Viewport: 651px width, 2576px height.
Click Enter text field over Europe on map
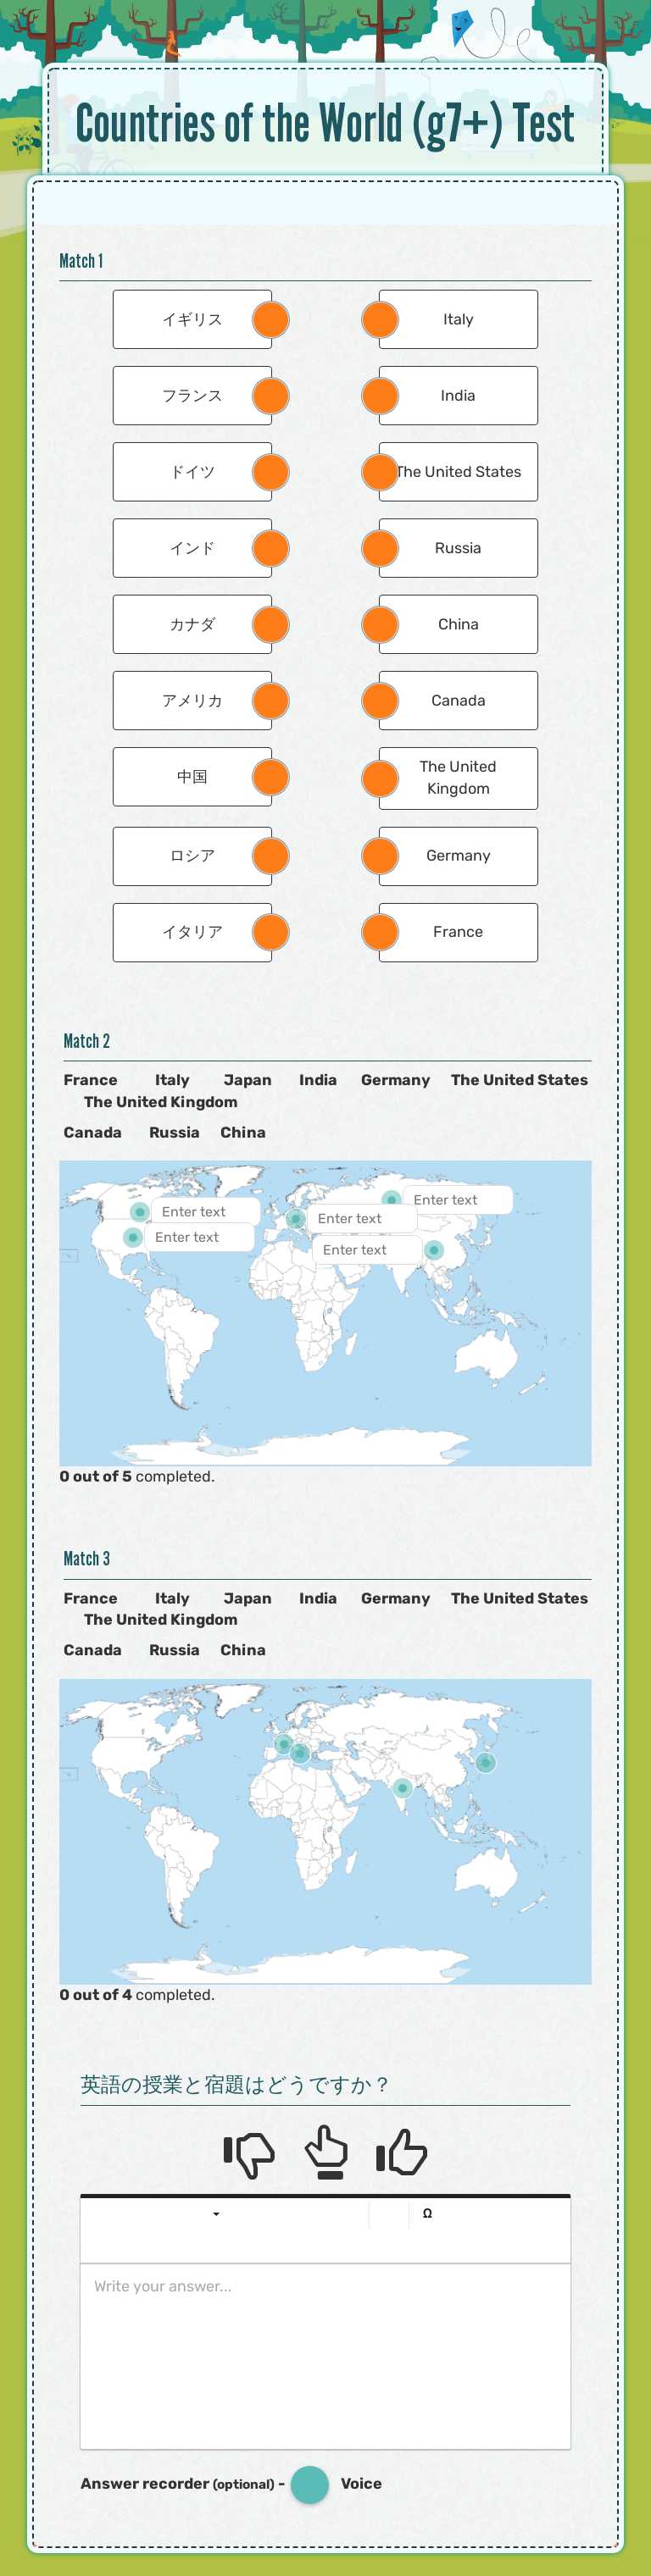coord(362,1219)
